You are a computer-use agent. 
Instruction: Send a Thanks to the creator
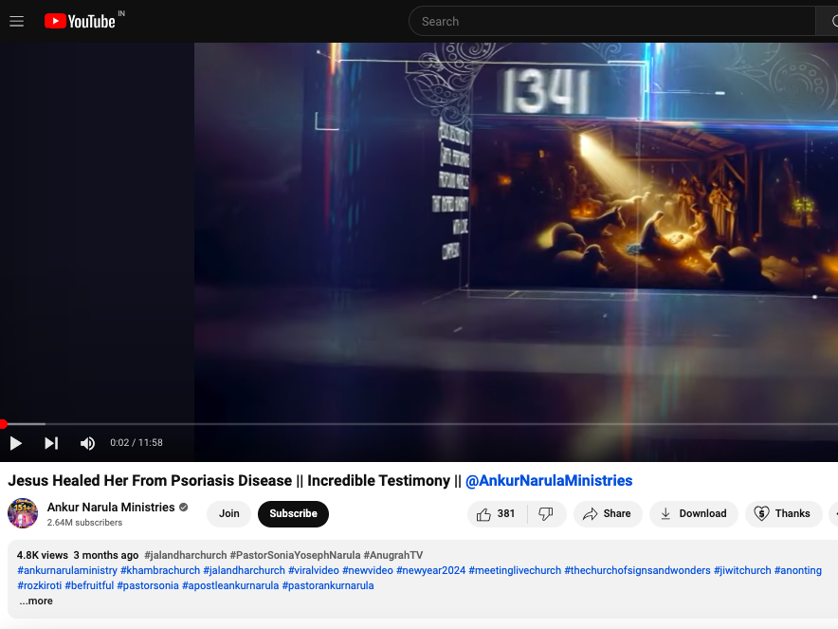[x=783, y=513]
